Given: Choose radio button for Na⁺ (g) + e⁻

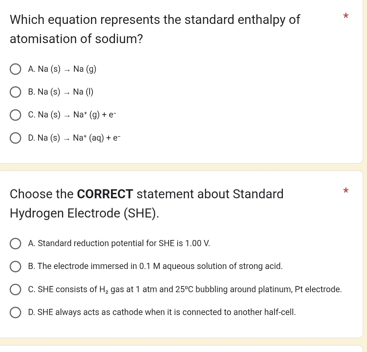Looking at the screenshot, I should (15, 115).
